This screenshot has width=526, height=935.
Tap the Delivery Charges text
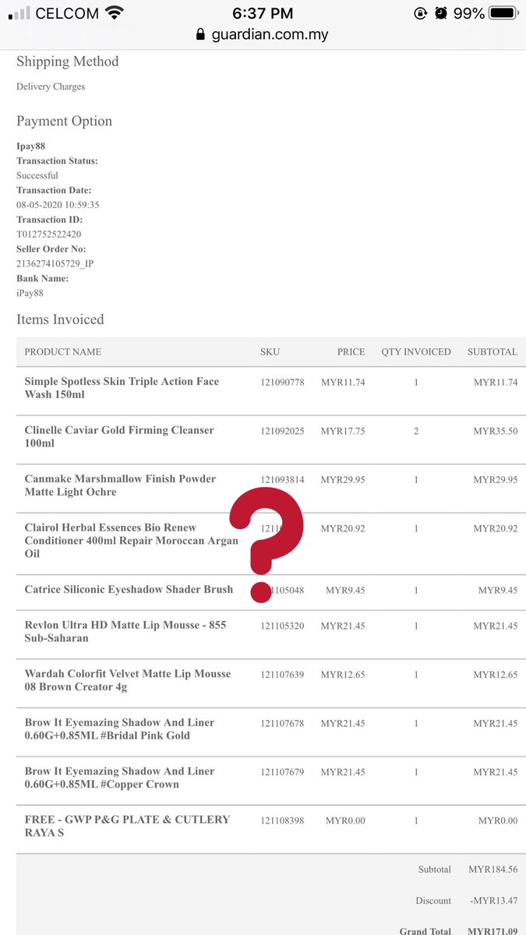51,86
